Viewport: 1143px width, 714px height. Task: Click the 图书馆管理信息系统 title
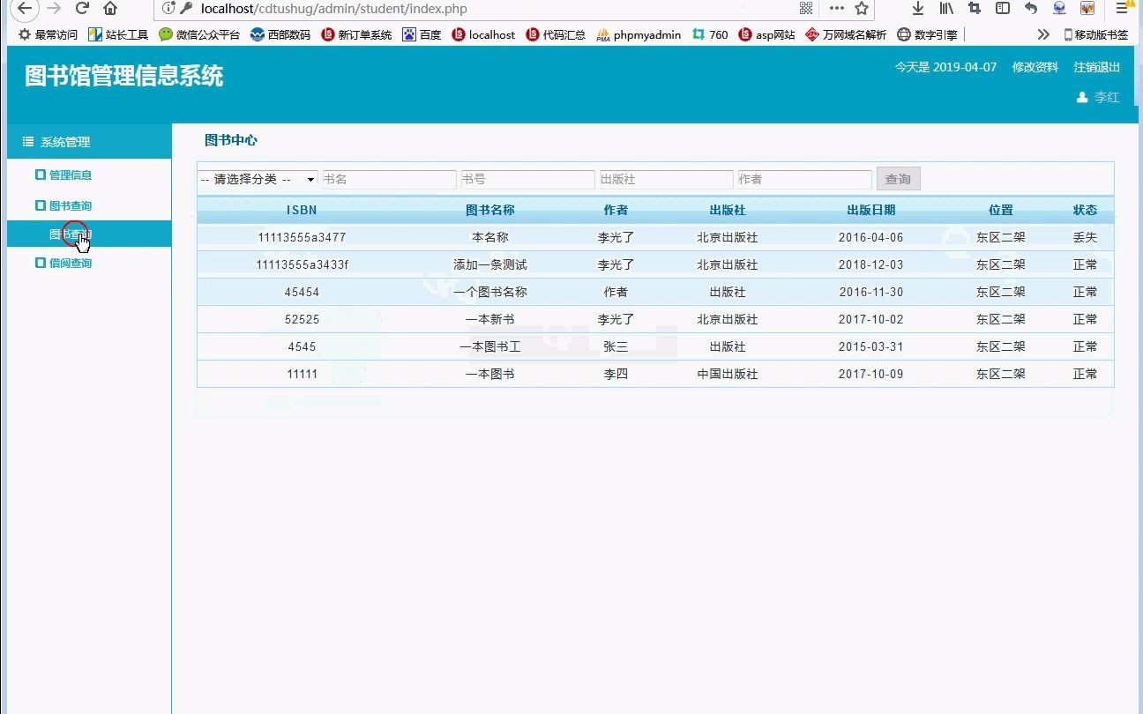point(124,76)
